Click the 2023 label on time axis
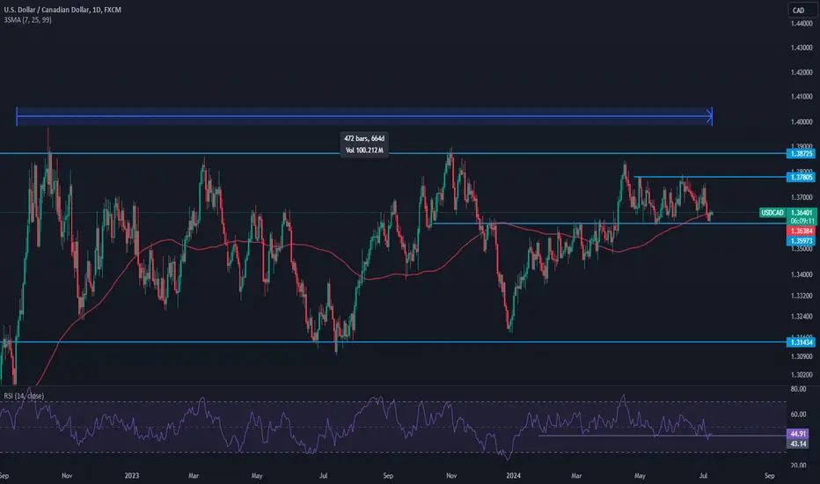This screenshot has width=820, height=484. click(132, 475)
